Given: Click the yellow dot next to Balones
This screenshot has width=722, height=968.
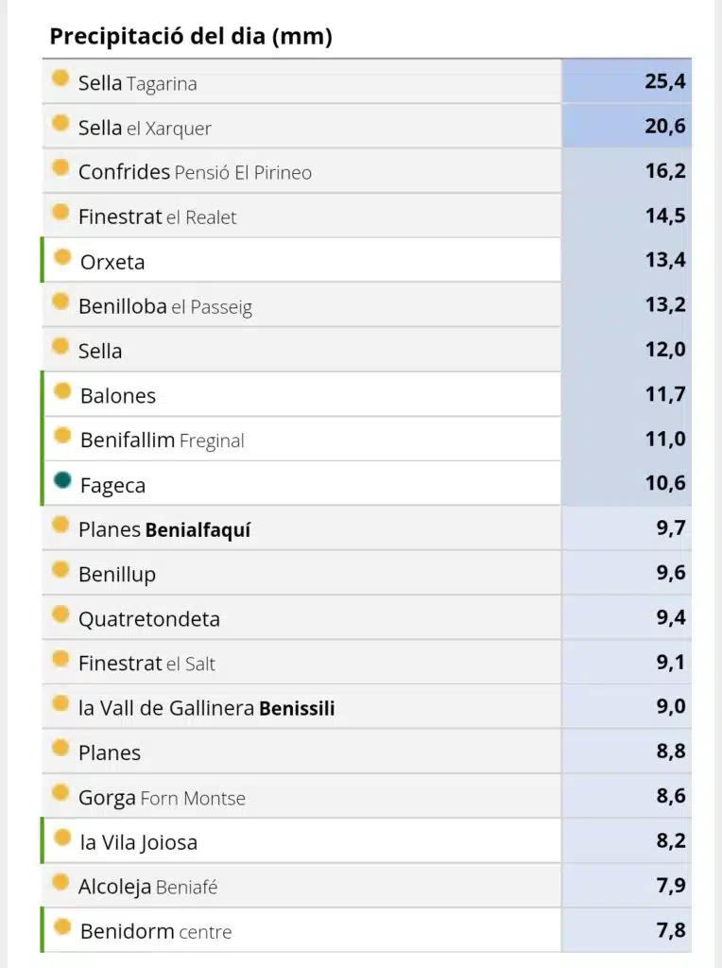Looking at the screenshot, I should click(x=62, y=390).
